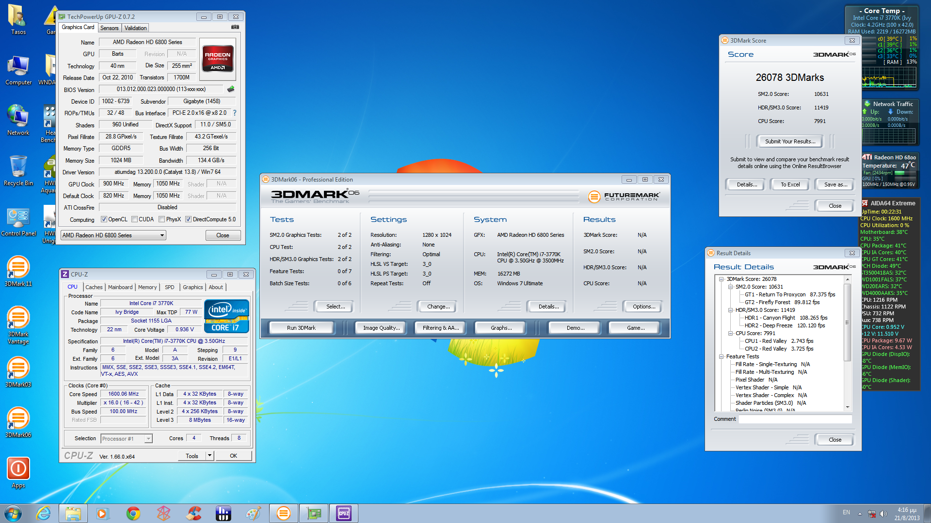931x523 pixels.
Task: Toggle the CUDA checkbox in GPU-Z
Action: tap(134, 219)
